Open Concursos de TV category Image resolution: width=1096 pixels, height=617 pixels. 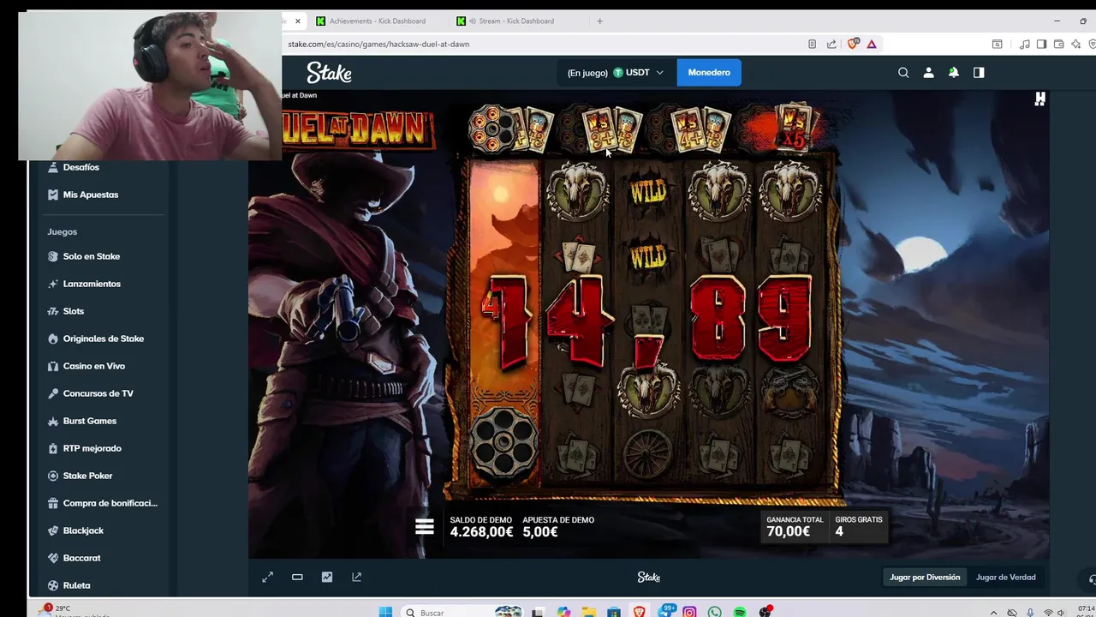coord(98,393)
